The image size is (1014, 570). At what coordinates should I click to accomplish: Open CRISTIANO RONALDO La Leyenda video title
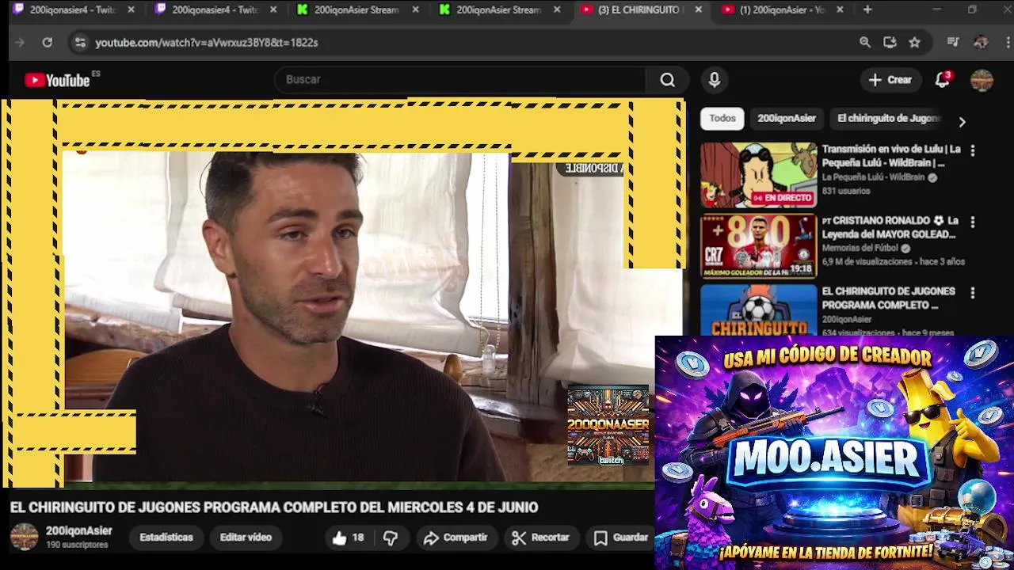(890, 227)
